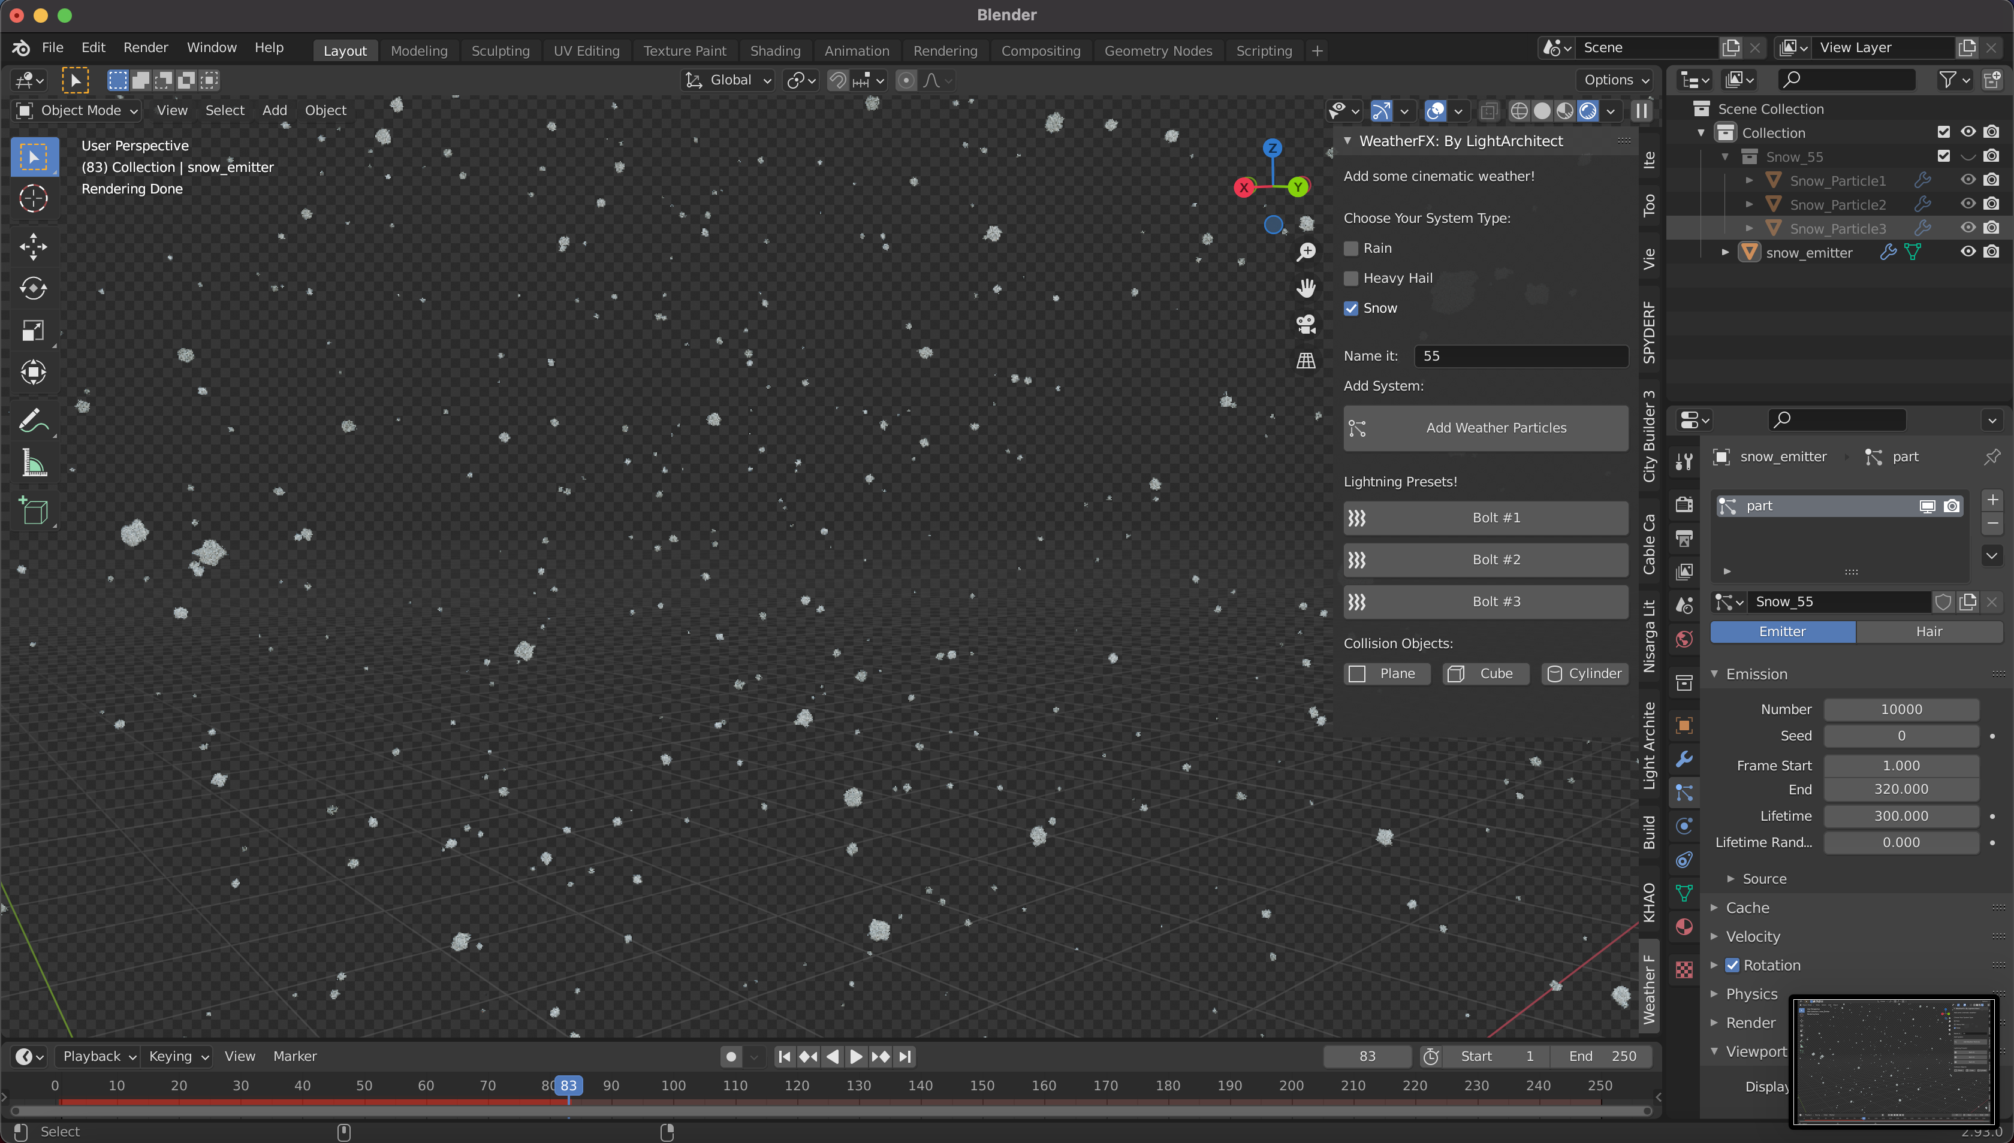The width and height of the screenshot is (2014, 1143).
Task: Select the Measure tool
Action: [x=33, y=462]
